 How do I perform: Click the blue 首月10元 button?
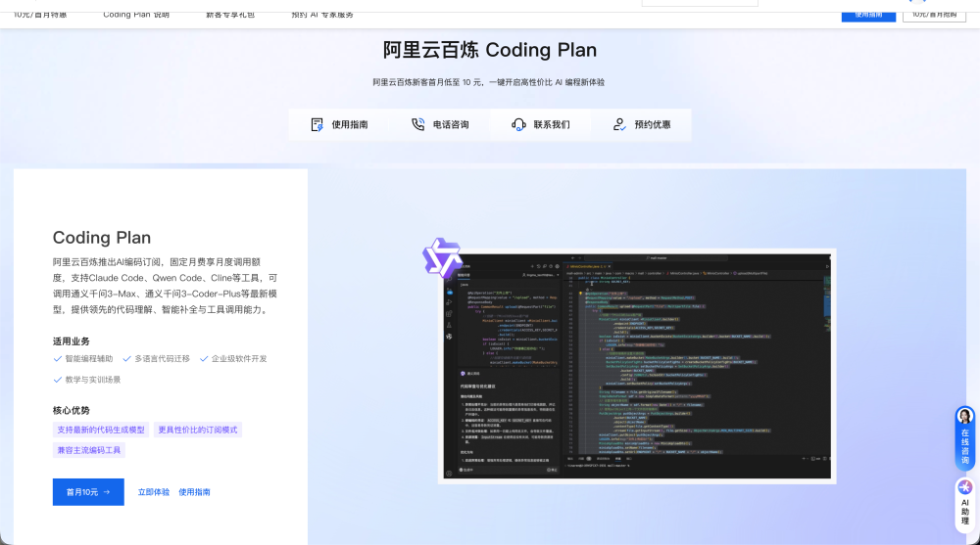88,492
